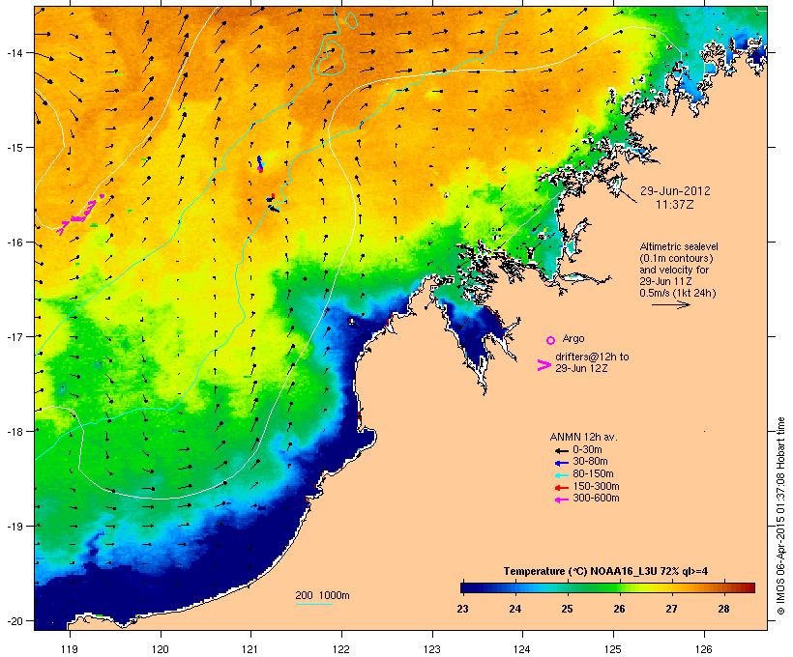
Task: Click the Temperature NOAA16_L3U colorbar title
Action: 605,572
